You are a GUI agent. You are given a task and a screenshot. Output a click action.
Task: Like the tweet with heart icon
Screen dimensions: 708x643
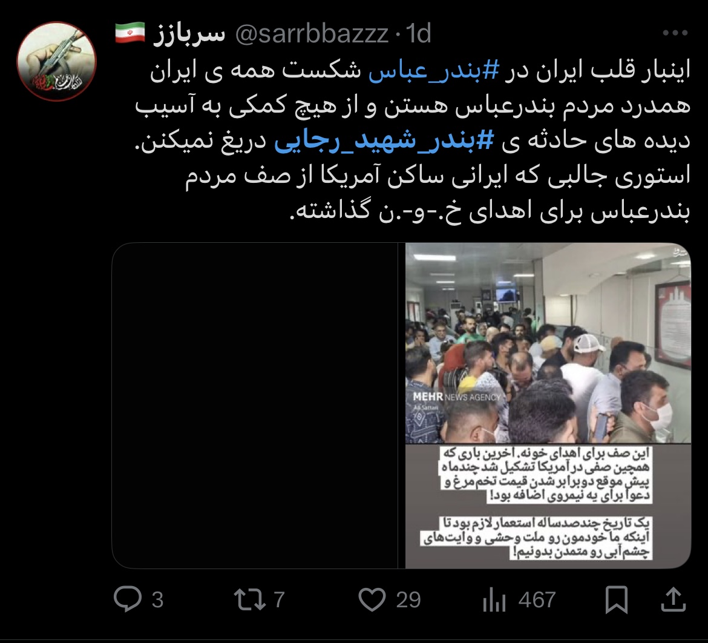372,599
